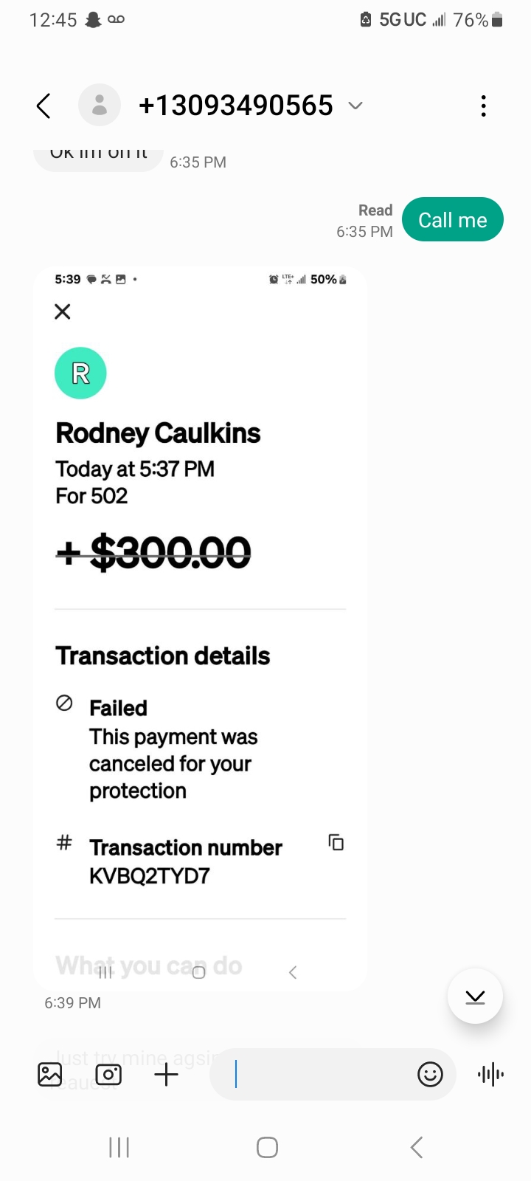Select the green "Call me" message bubble

coord(452,220)
